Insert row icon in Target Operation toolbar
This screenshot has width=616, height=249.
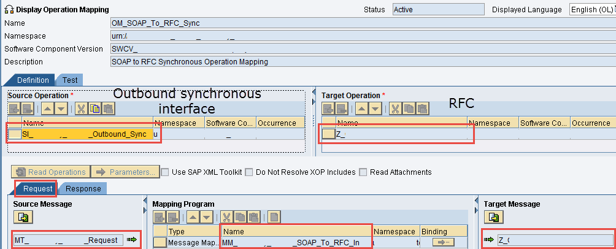pyautogui.click(x=328, y=109)
